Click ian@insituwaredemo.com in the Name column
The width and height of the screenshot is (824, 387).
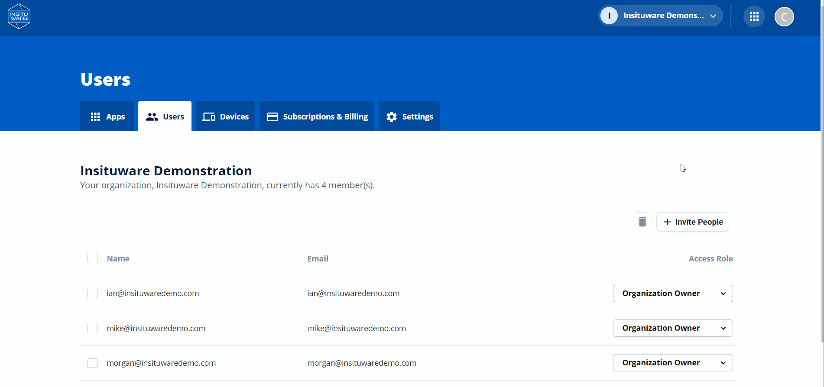point(153,293)
